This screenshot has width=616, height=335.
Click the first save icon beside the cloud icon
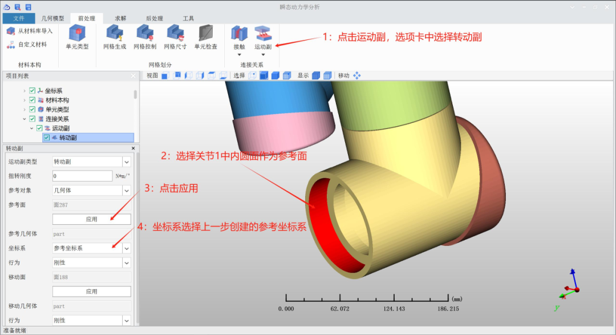coord(18,7)
